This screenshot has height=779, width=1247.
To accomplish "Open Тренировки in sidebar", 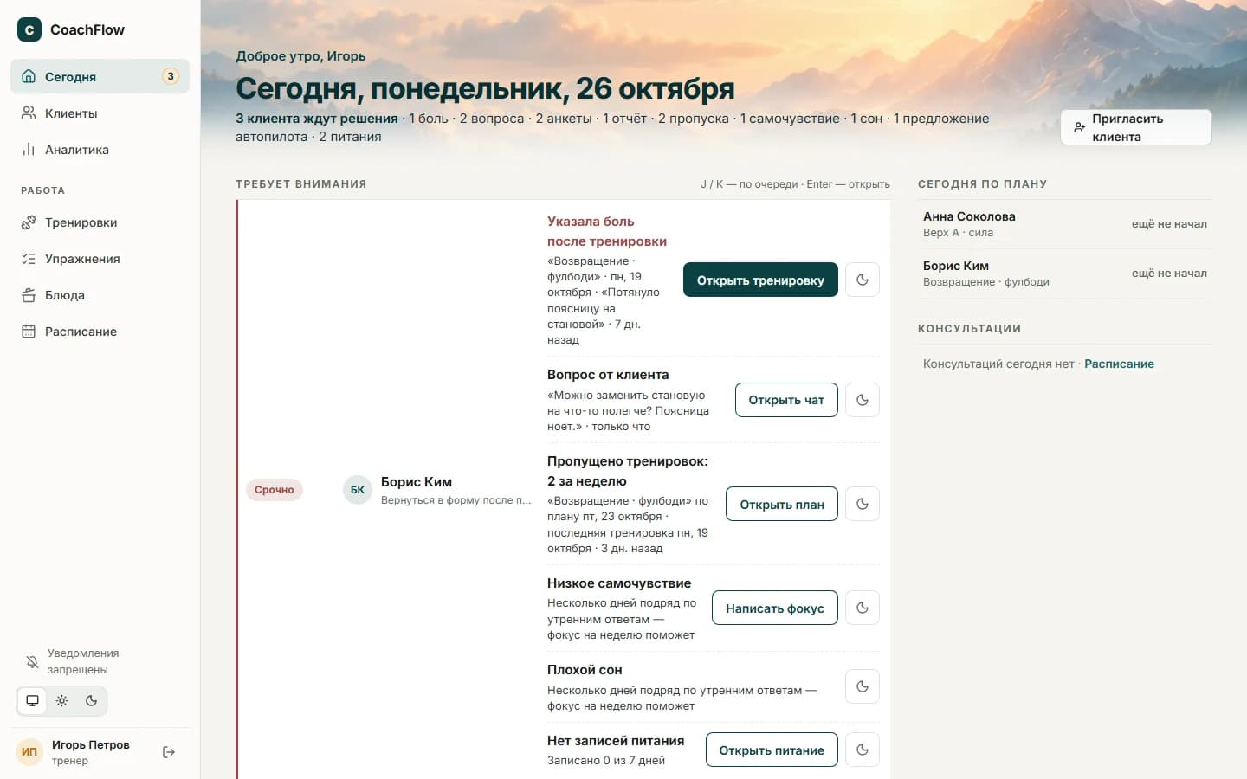I will 100,222.
